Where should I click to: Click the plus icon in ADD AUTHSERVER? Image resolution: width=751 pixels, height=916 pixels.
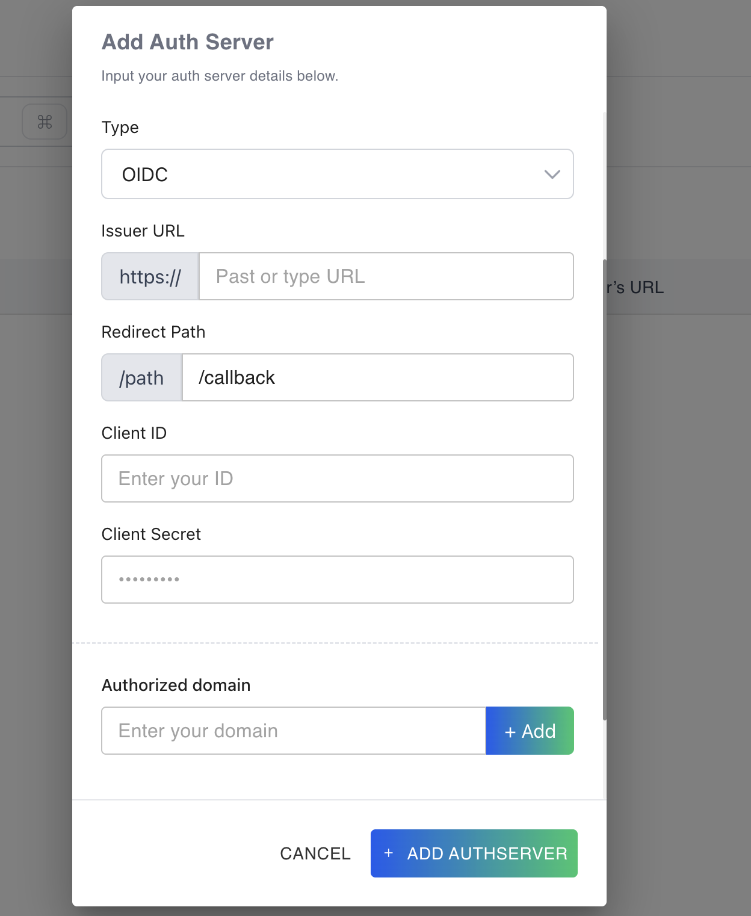click(389, 853)
